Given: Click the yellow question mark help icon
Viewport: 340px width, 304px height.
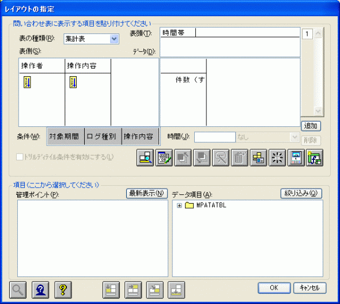Looking at the screenshot, I should coord(63,290).
